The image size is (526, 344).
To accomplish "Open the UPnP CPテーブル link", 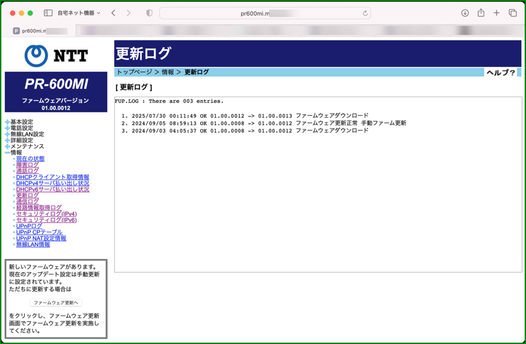I will (x=39, y=232).
